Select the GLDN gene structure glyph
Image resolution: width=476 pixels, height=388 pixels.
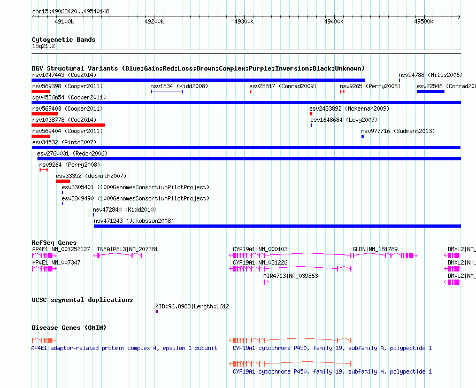(385, 255)
